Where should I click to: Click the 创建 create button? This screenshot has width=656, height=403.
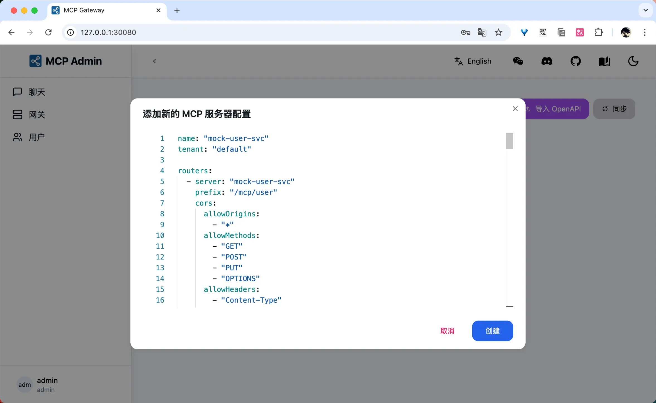tap(492, 331)
